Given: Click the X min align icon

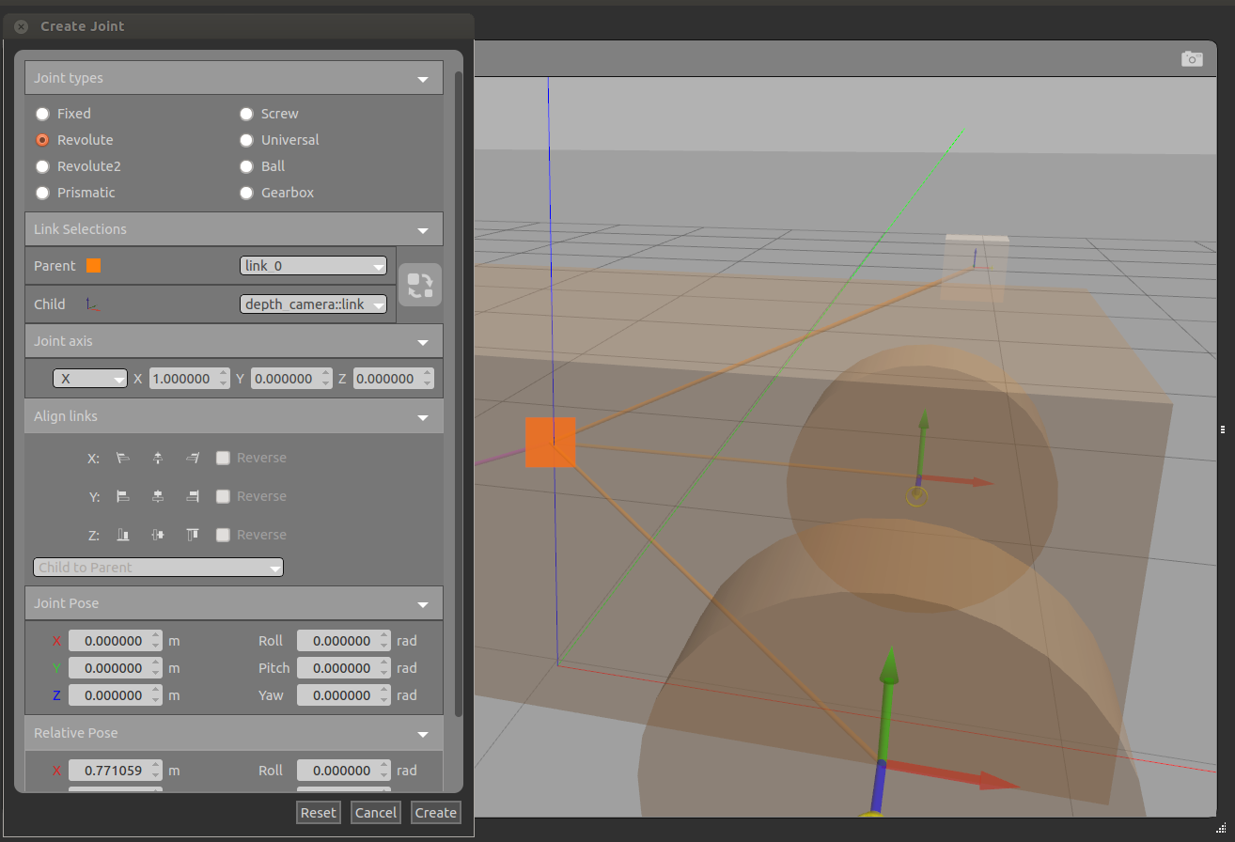Looking at the screenshot, I should point(122,458).
